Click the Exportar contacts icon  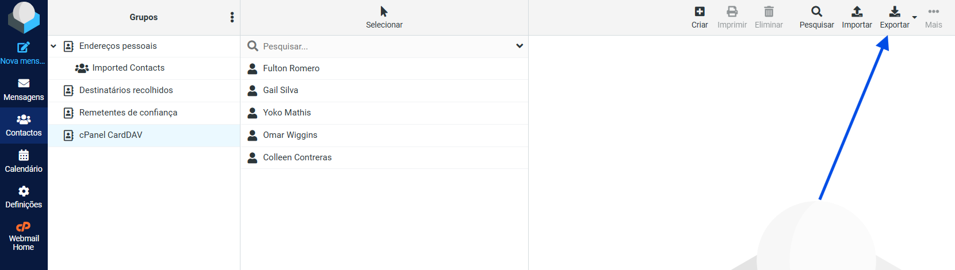[x=894, y=12]
